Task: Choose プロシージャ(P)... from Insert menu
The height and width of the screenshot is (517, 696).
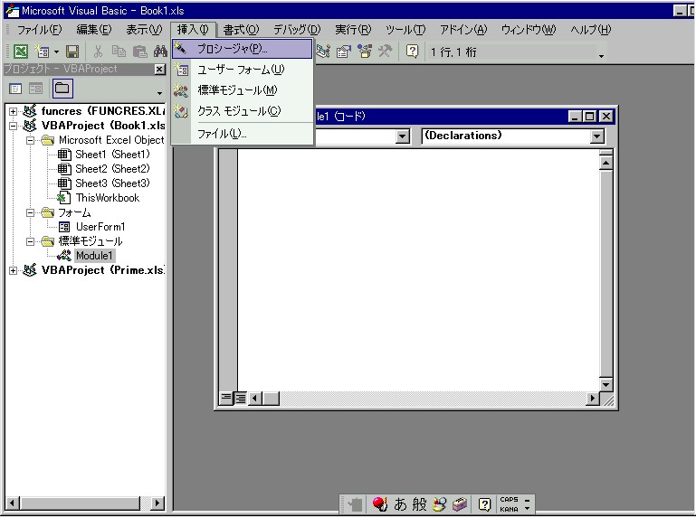Action: coord(243,49)
